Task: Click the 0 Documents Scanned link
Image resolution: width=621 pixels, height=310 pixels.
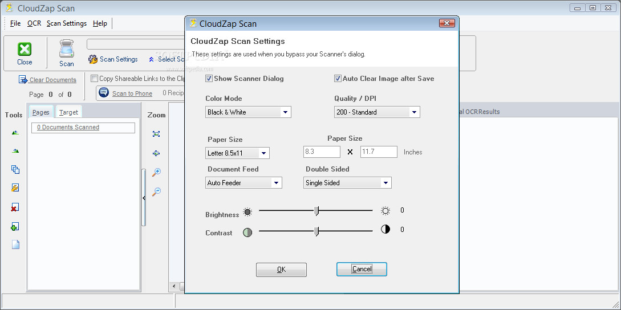Action: click(x=68, y=127)
